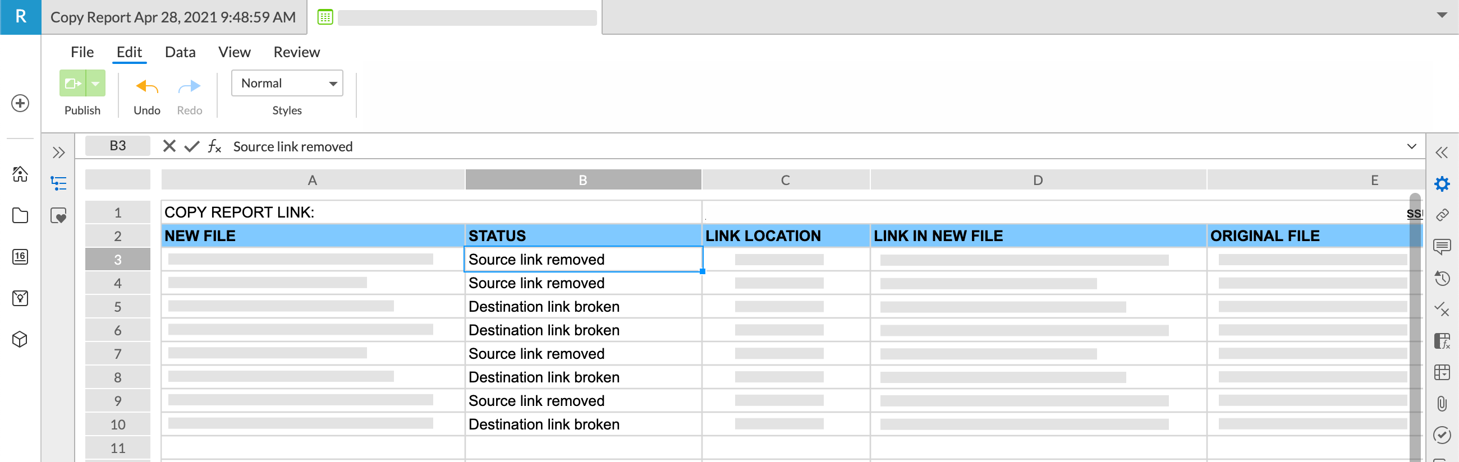This screenshot has height=462, width=1459.
Task: Click the Undo arrow
Action: [x=146, y=86]
